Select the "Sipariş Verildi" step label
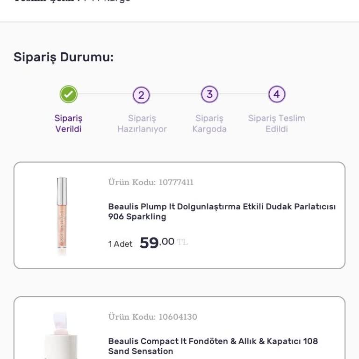Viewport: 359px width, 359px height. [x=68, y=124]
